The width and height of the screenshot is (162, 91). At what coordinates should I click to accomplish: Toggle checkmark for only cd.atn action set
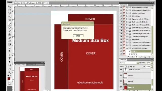coord(121,39)
